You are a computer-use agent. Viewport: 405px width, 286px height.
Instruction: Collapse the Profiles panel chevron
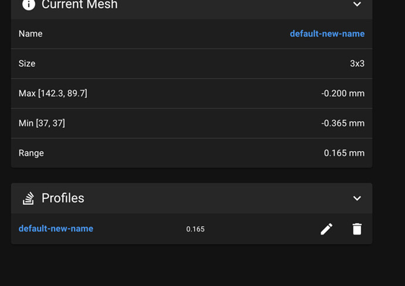[x=357, y=198]
